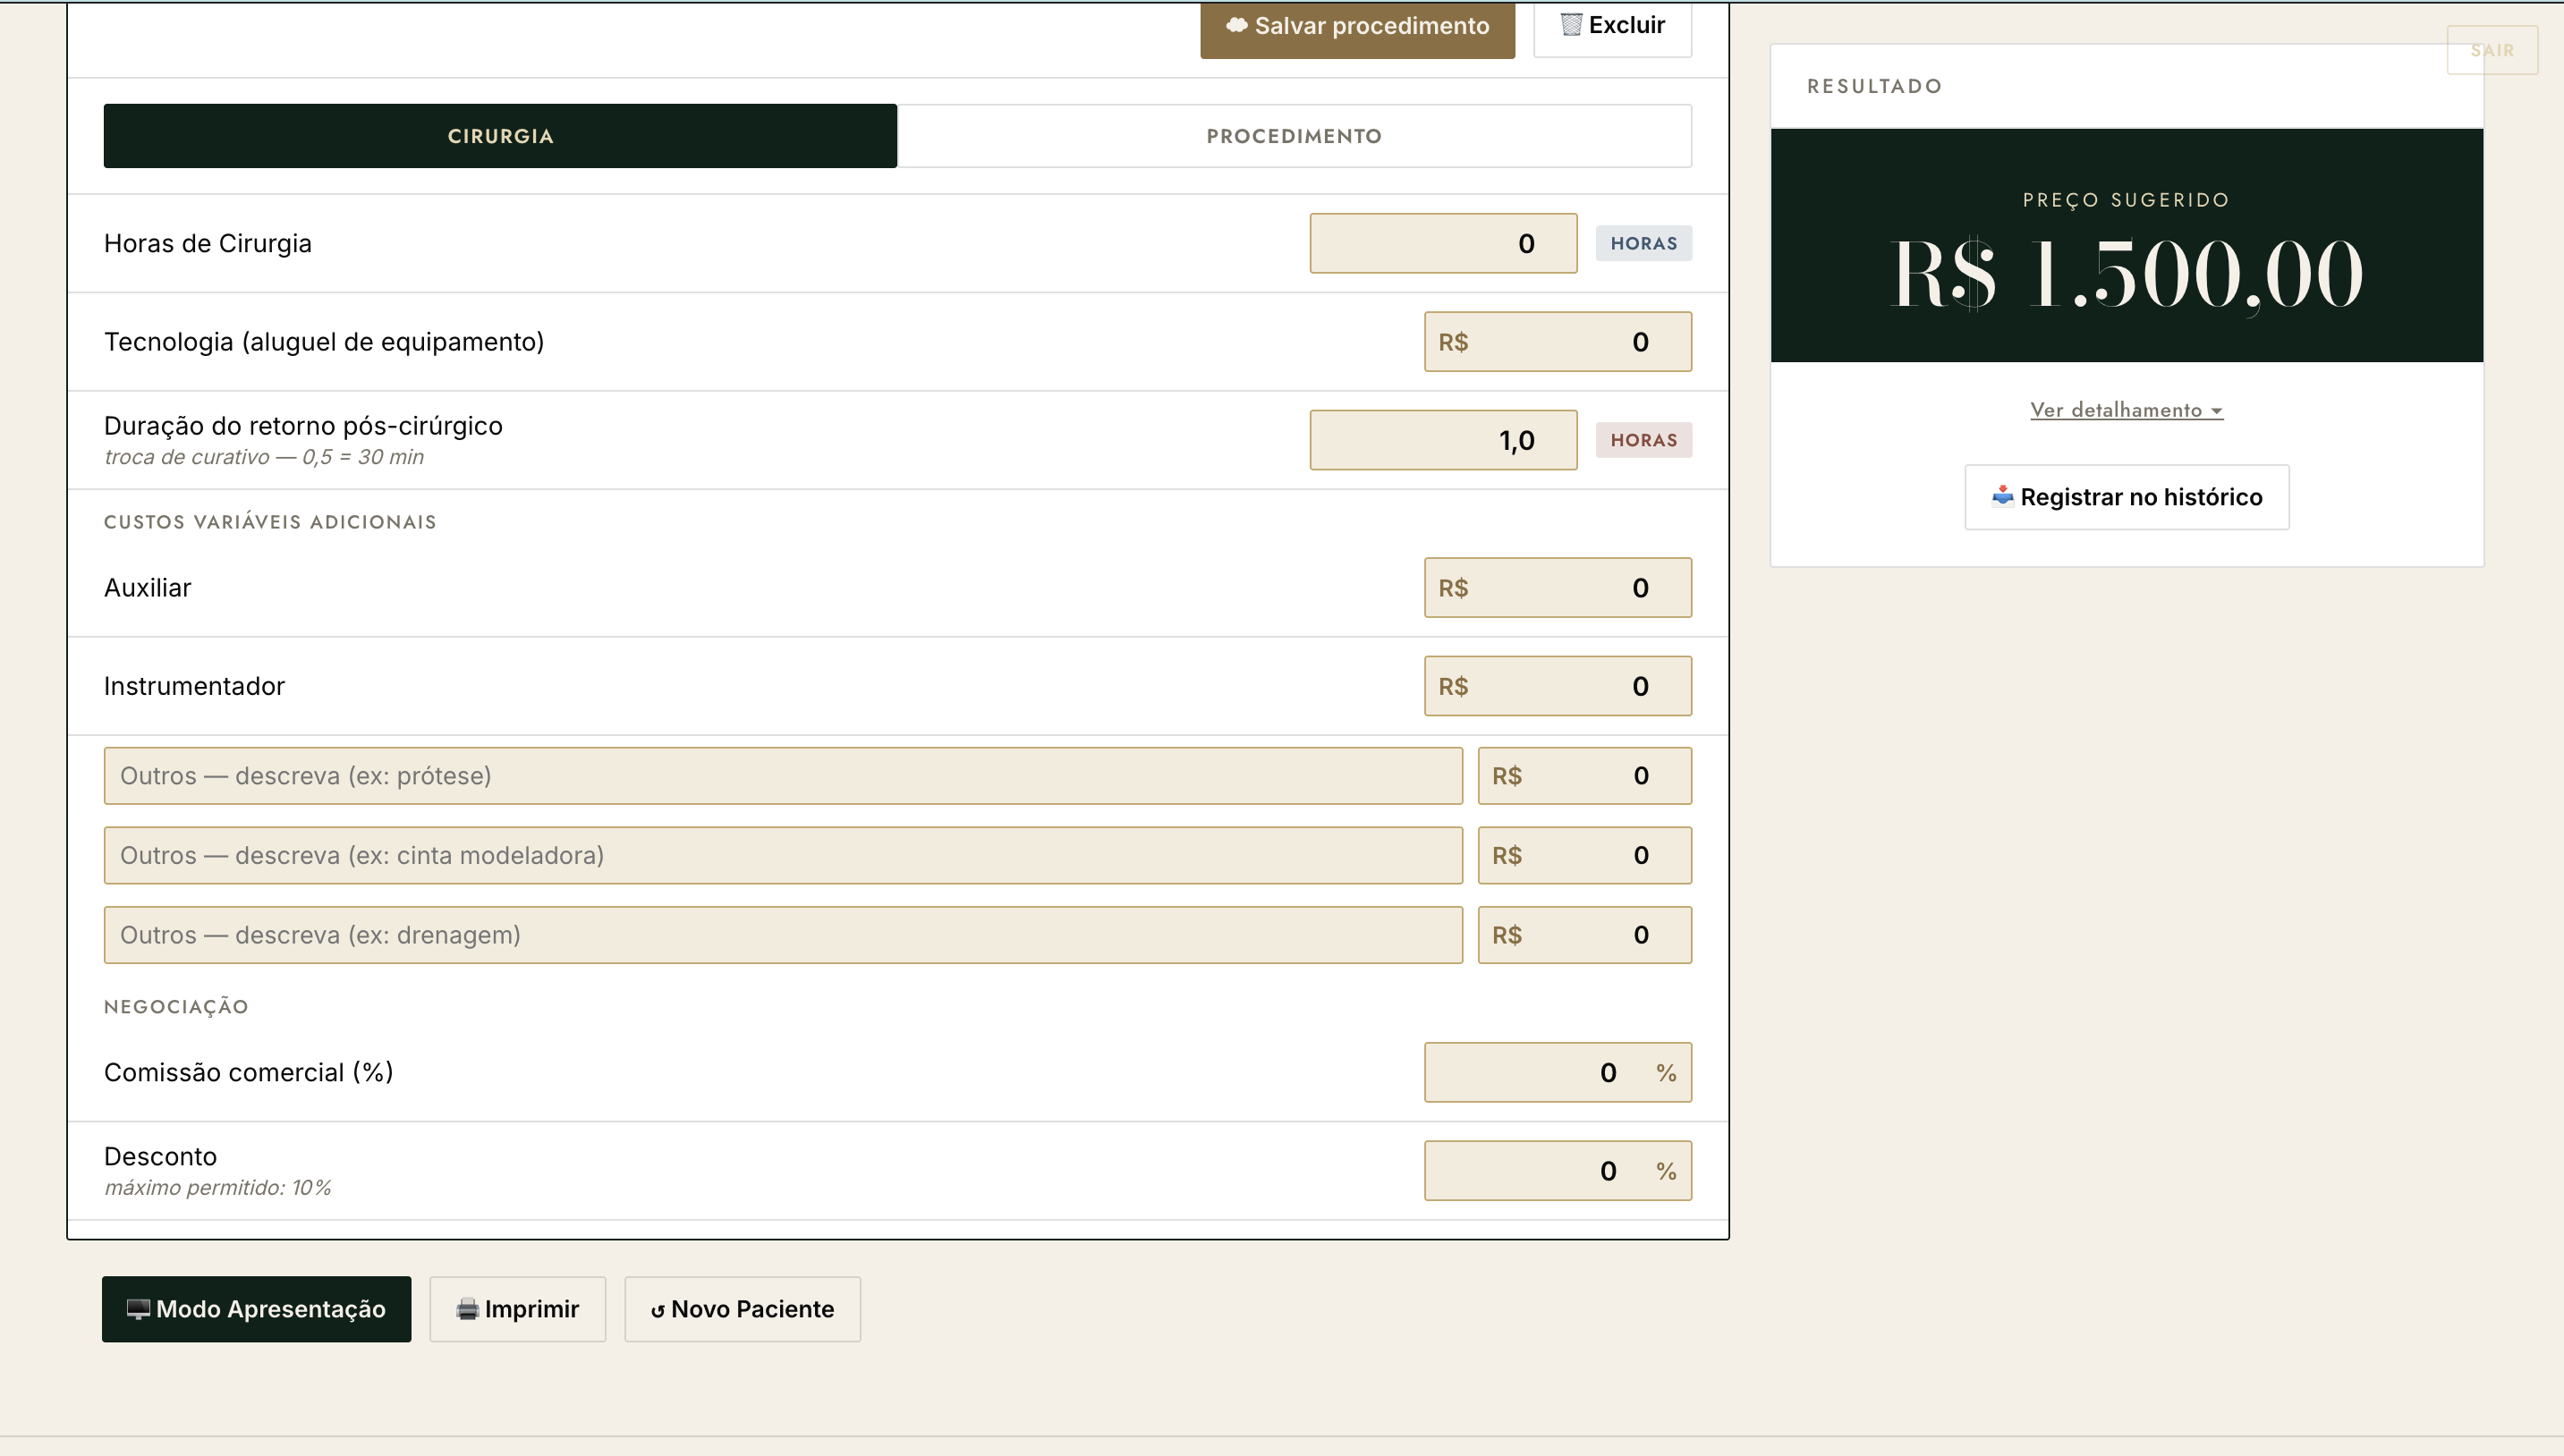2564x1456 pixels.
Task: Click the Salvar procedimento button
Action: [1357, 27]
